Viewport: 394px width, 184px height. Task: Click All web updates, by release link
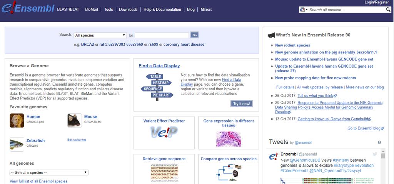320,87
